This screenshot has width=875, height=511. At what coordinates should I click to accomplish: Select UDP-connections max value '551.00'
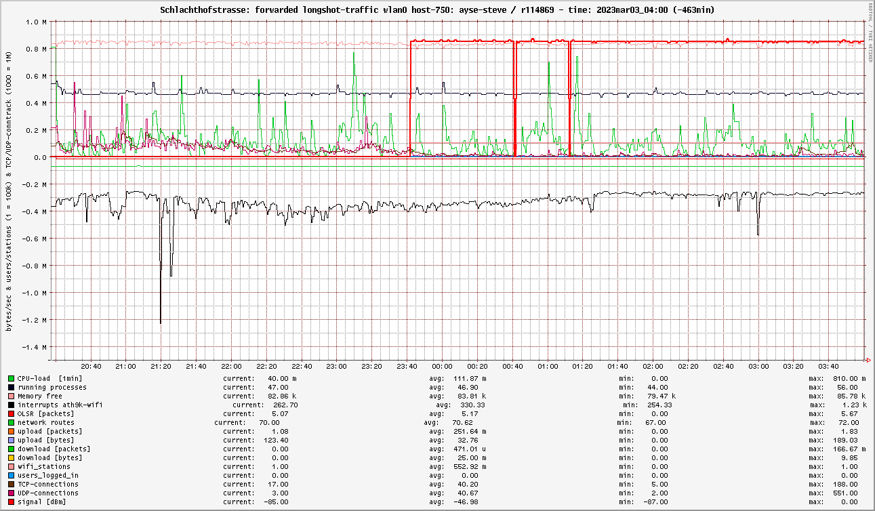click(844, 493)
